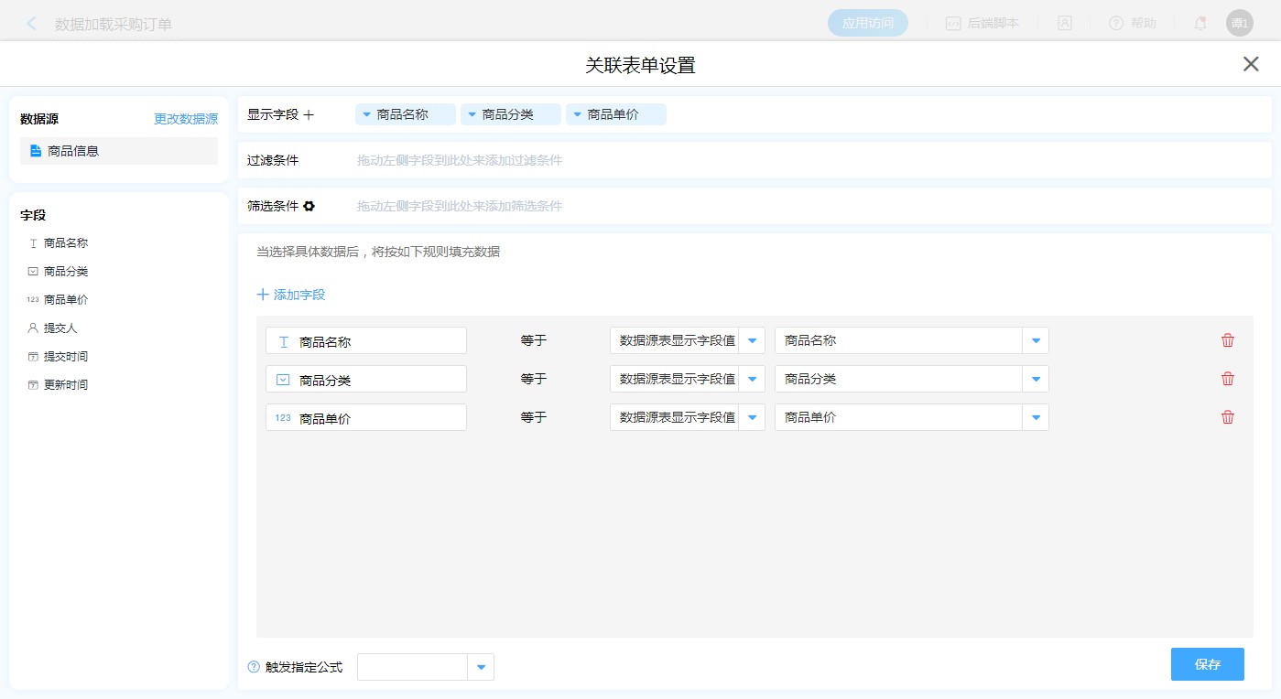
Task: Select the 提交人 field in field list
Action: [x=59, y=328]
